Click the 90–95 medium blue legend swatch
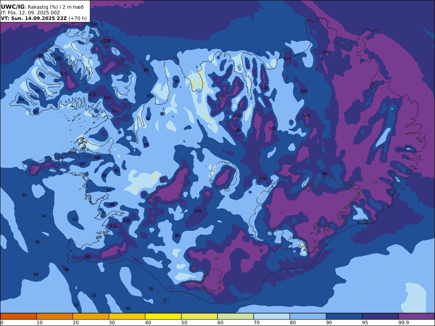The width and height of the screenshot is (435, 326). [x=344, y=316]
